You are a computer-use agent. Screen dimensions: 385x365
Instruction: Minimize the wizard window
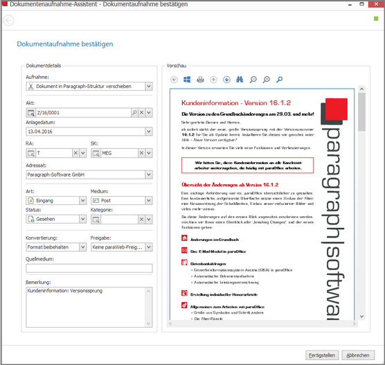(x=350, y=4)
